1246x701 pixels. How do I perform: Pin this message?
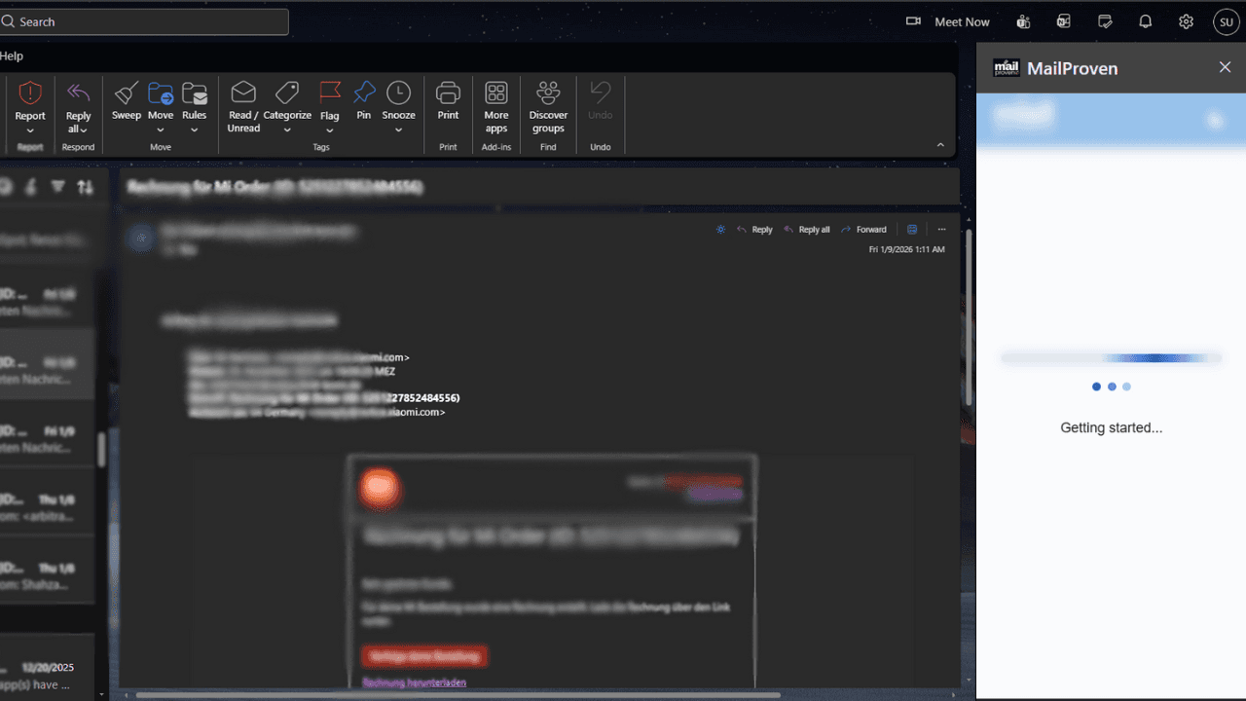point(364,99)
